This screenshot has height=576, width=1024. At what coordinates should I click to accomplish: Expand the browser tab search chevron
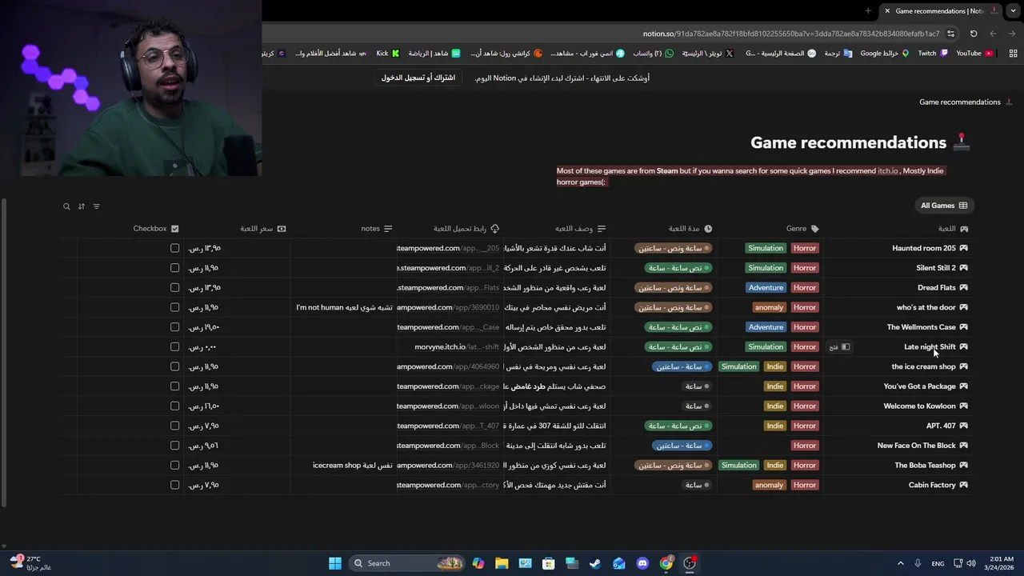1014,11
